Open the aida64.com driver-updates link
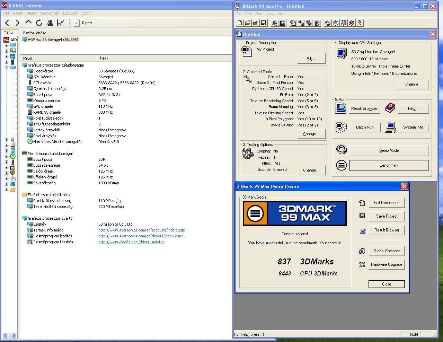443x342 pixels. point(131,242)
